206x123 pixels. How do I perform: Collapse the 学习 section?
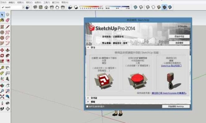click(x=88, y=48)
